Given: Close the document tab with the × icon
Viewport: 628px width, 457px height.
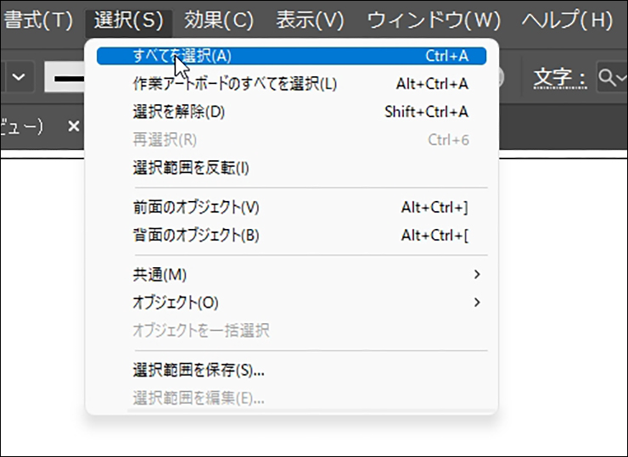Looking at the screenshot, I should 74,125.
